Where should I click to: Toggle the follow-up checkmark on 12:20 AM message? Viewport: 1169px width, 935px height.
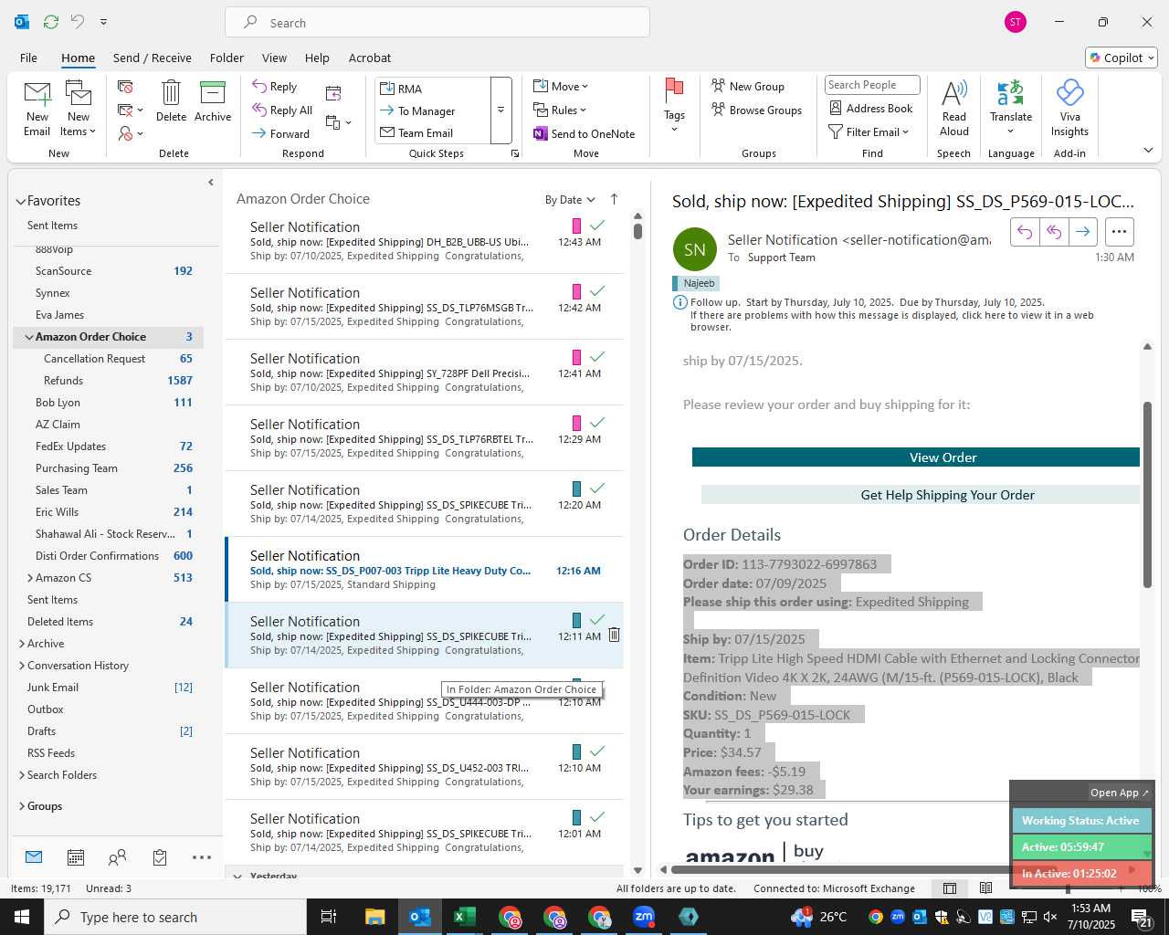coord(597,488)
